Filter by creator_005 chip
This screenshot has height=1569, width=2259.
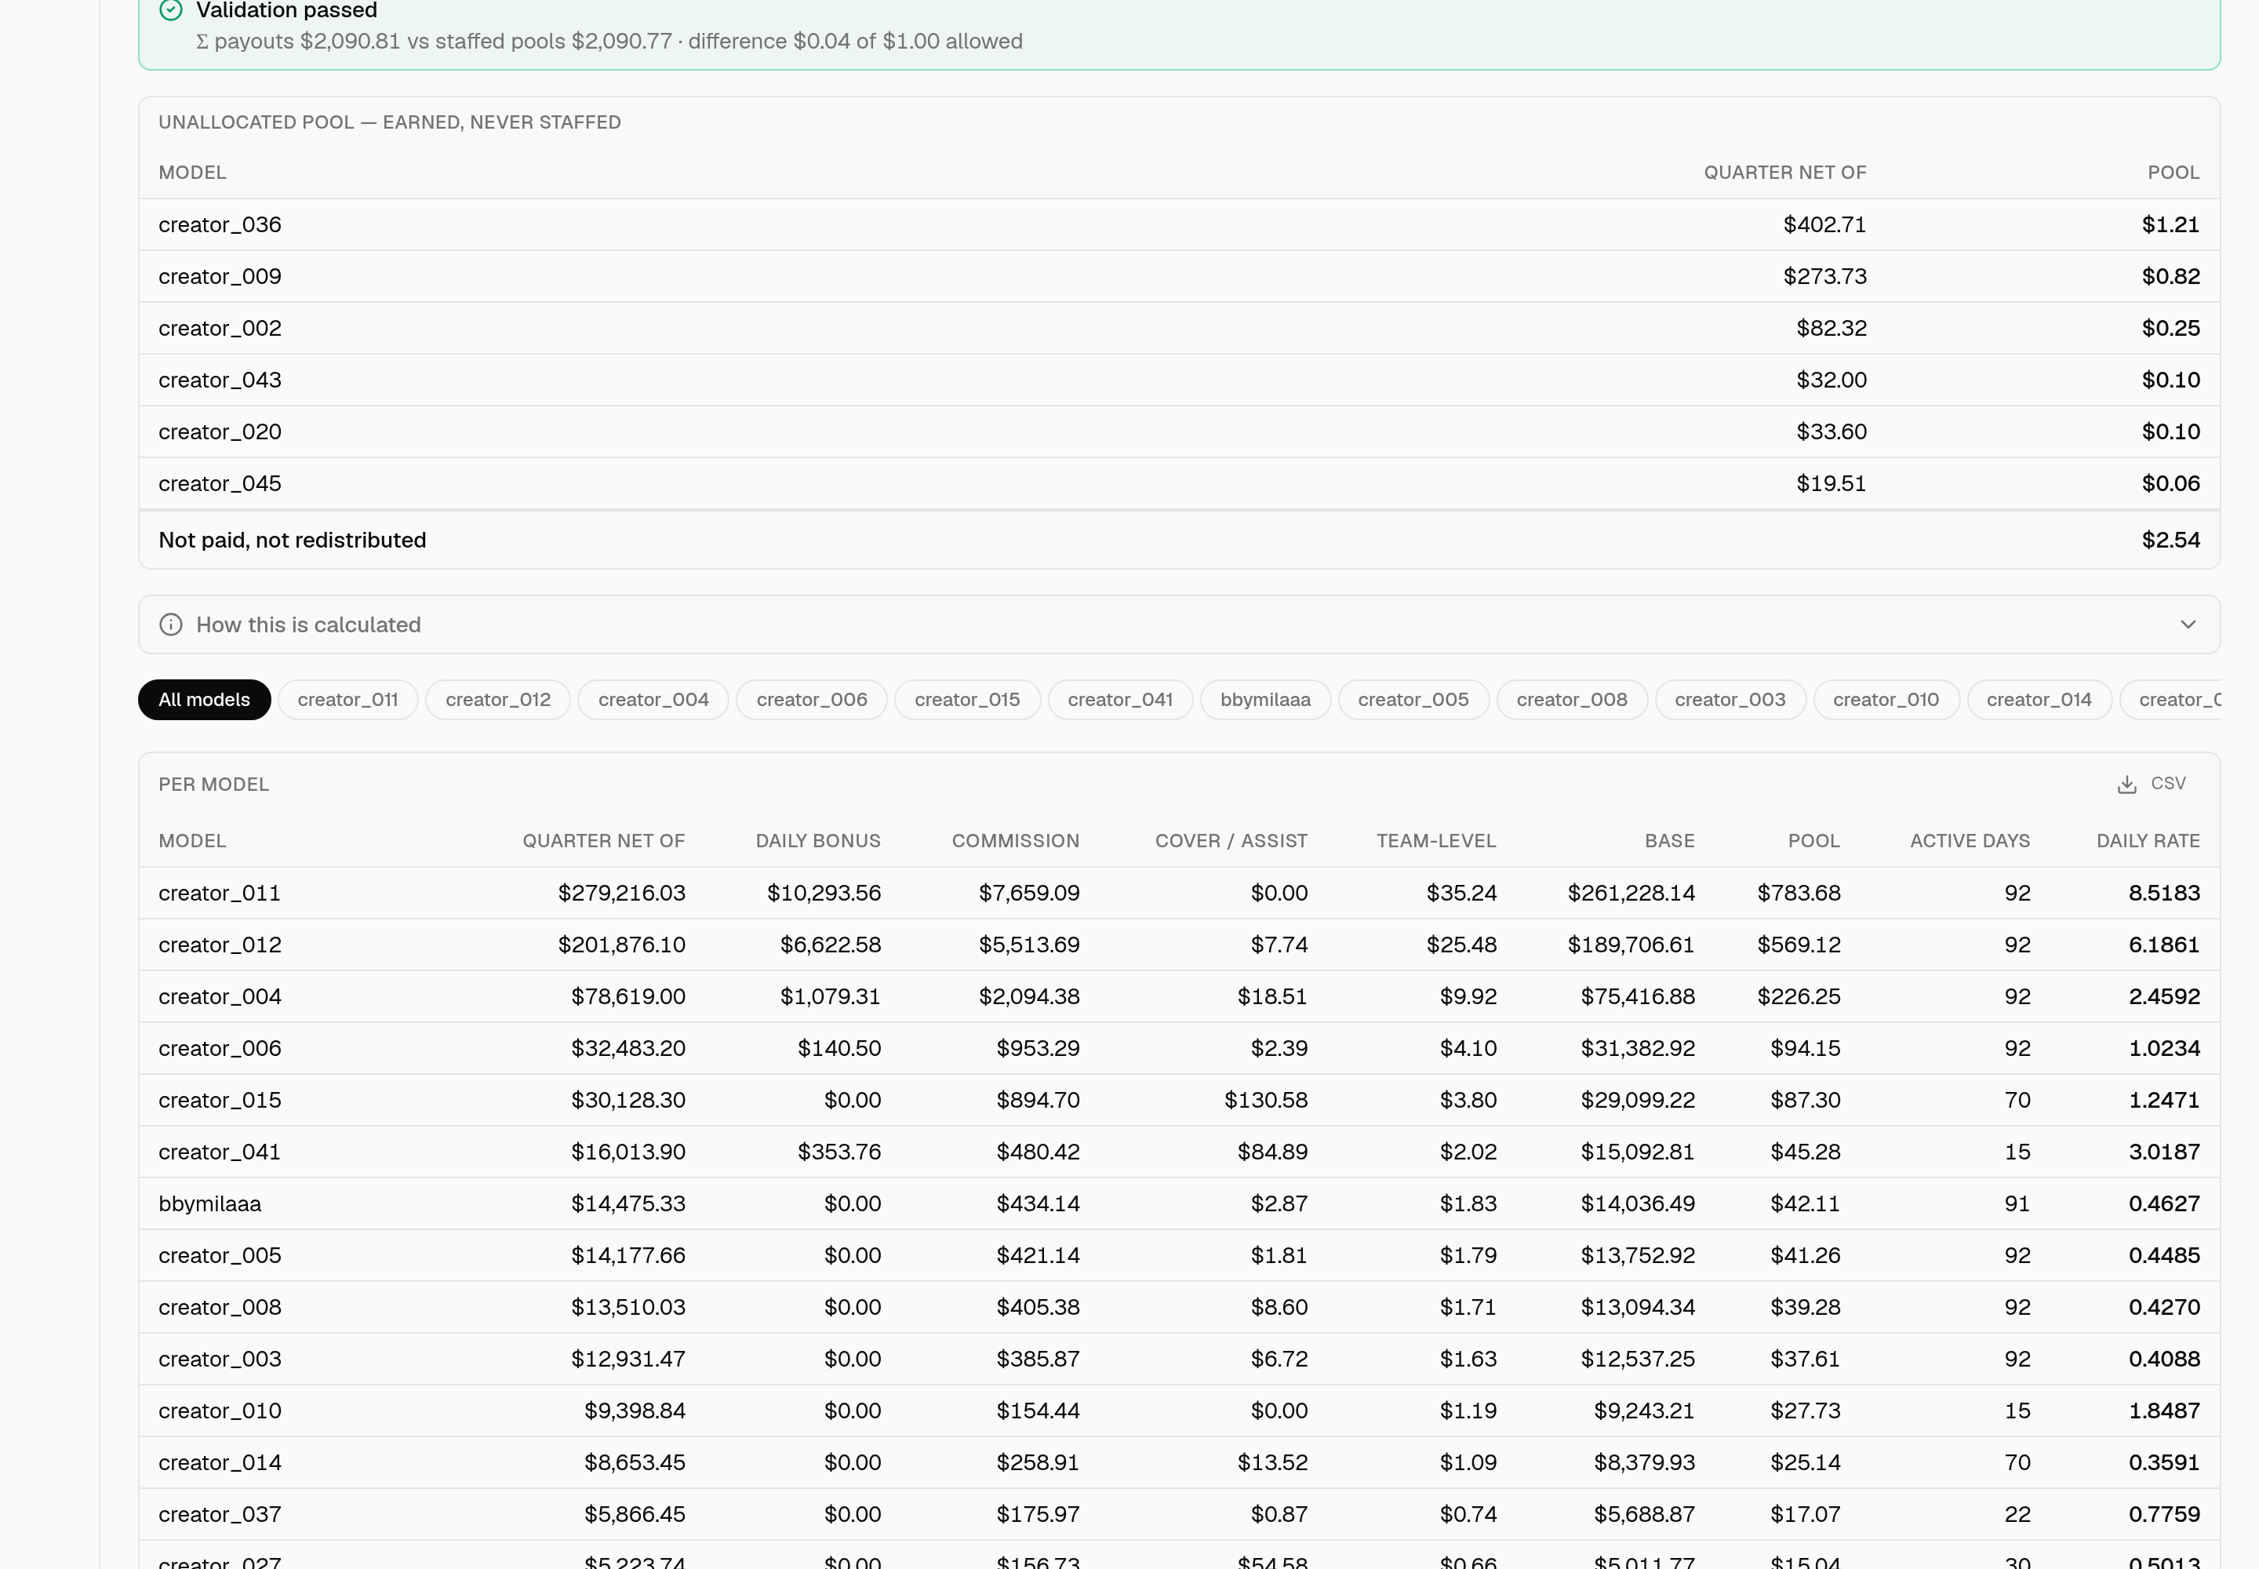1413,700
